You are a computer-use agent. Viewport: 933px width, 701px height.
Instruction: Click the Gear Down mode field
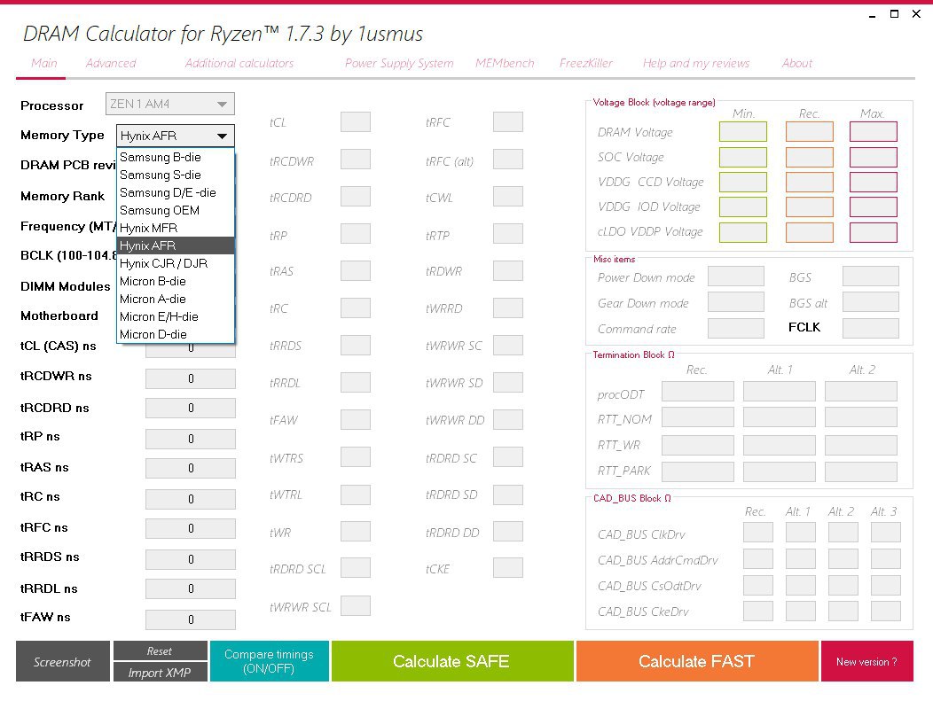pyautogui.click(x=736, y=302)
